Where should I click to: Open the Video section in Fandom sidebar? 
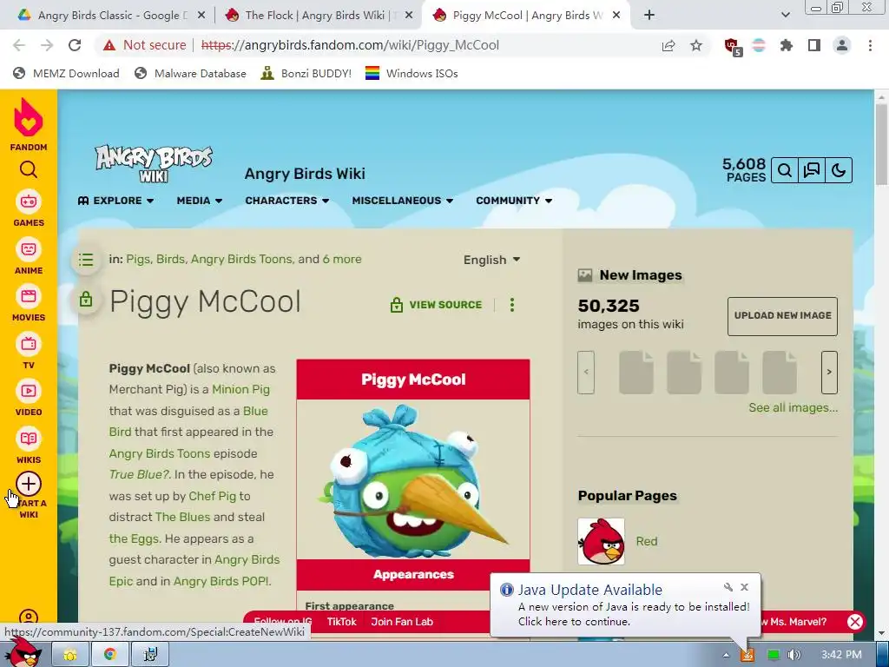[29, 399]
